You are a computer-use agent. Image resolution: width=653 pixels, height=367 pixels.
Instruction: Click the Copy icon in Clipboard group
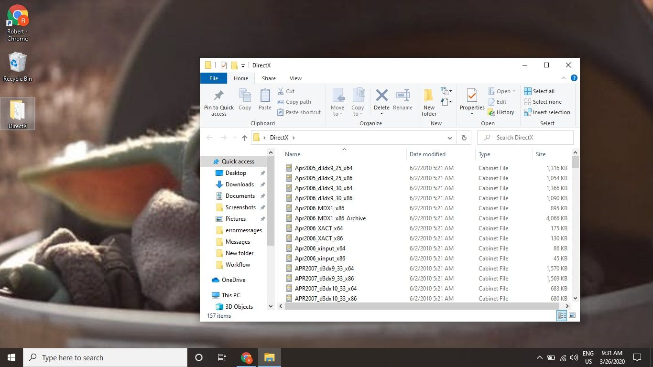(x=245, y=96)
